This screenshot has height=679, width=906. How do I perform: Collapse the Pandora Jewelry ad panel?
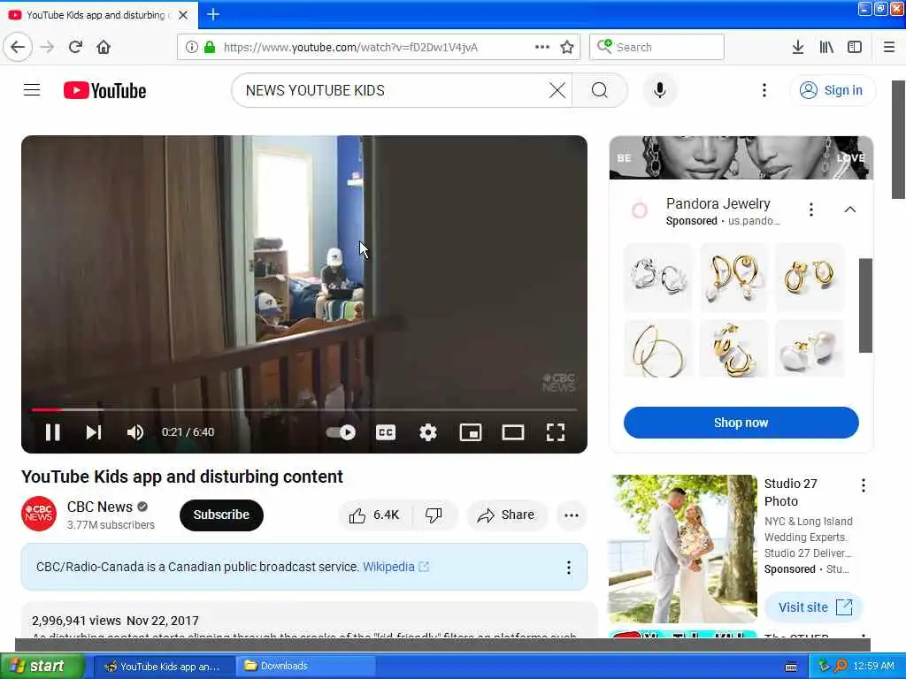[x=850, y=210]
